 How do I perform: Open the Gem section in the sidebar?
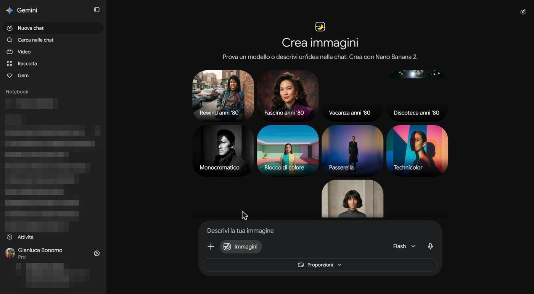pyautogui.click(x=53, y=76)
